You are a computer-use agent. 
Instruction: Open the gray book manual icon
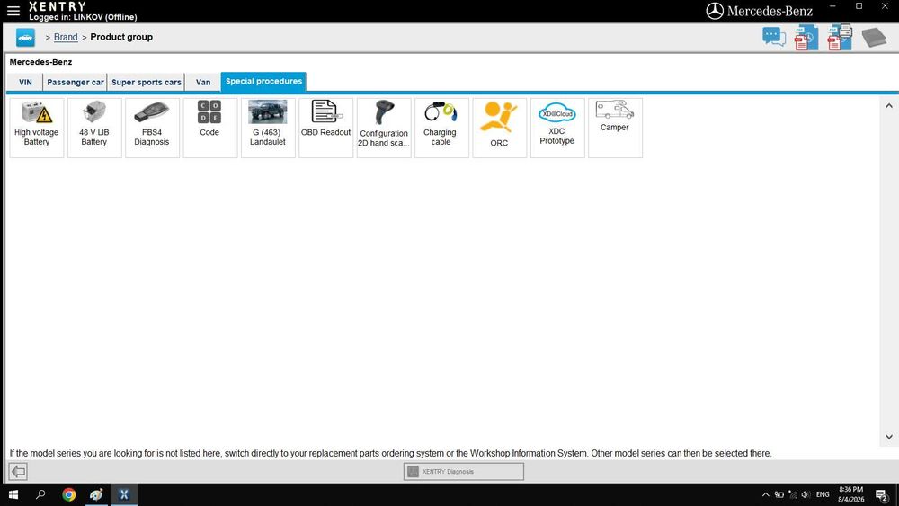click(x=874, y=38)
